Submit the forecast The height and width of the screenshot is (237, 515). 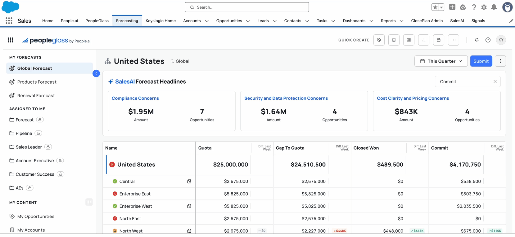(481, 61)
